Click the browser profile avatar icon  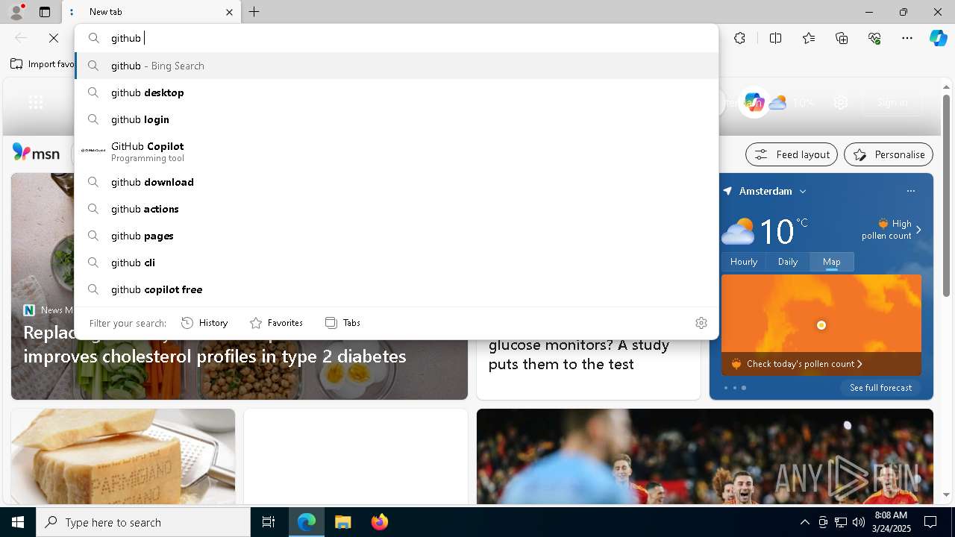pos(16,11)
